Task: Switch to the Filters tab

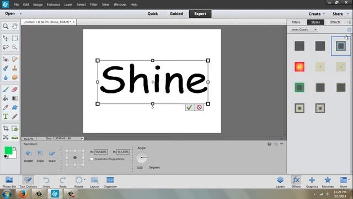Action: 296,22
